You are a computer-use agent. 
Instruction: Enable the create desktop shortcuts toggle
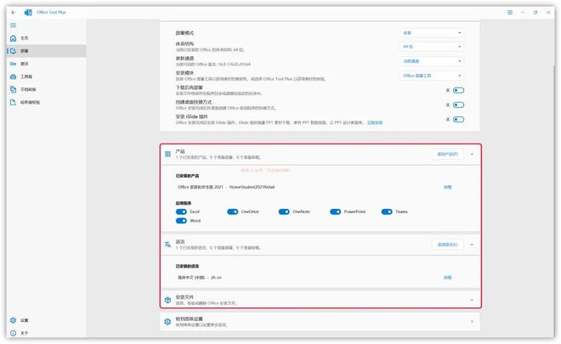pos(458,104)
